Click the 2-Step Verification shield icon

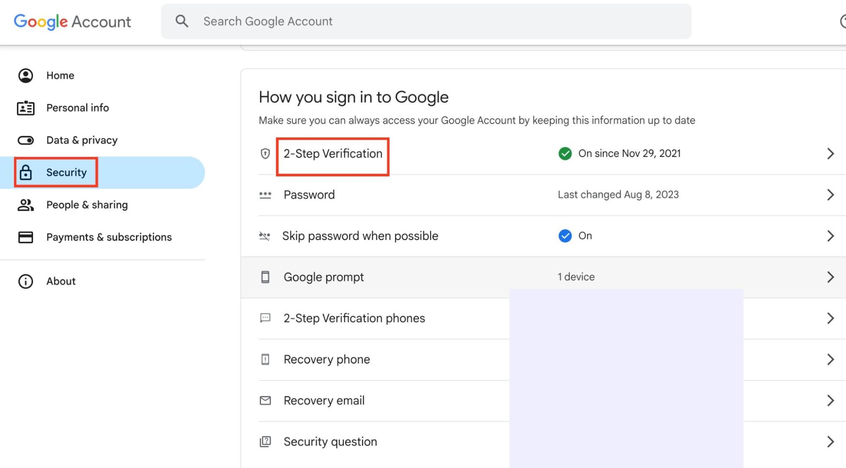pos(265,154)
